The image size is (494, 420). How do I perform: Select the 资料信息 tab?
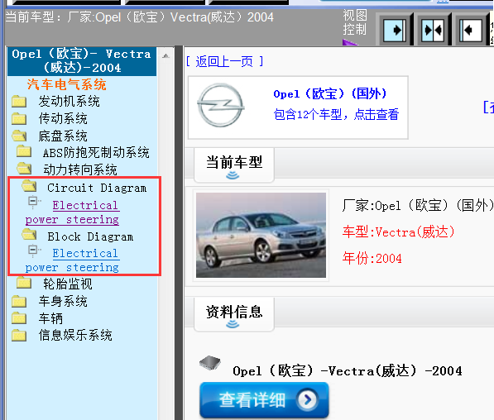234,314
